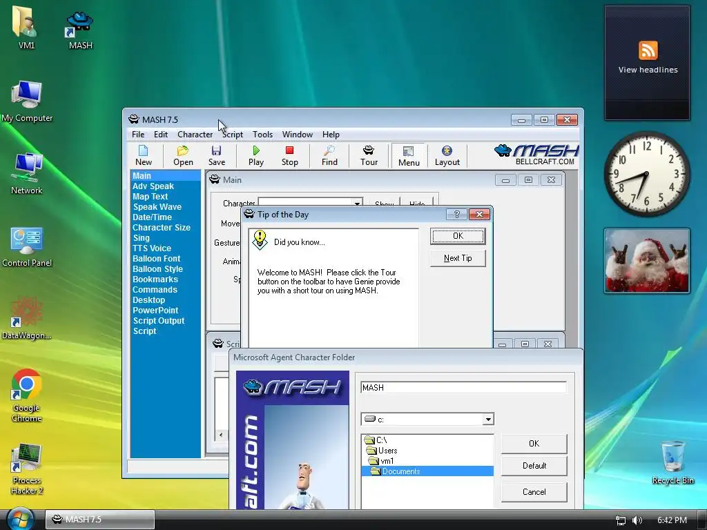This screenshot has width=707, height=530.
Task: Start the script with the Play button
Action: [256, 156]
